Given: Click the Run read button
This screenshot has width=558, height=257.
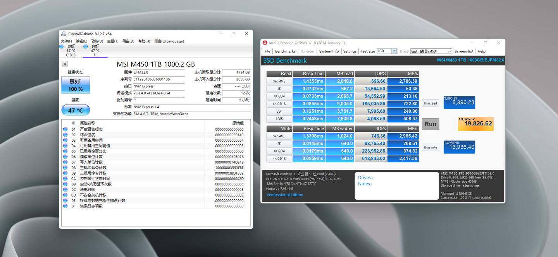Looking at the screenshot, I should [x=430, y=103].
